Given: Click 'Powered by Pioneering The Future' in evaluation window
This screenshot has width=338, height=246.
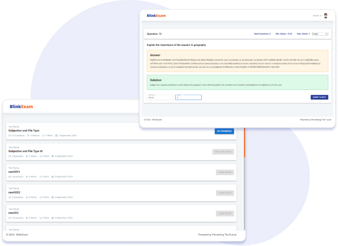Looking at the screenshot, I should [x=315, y=120].
